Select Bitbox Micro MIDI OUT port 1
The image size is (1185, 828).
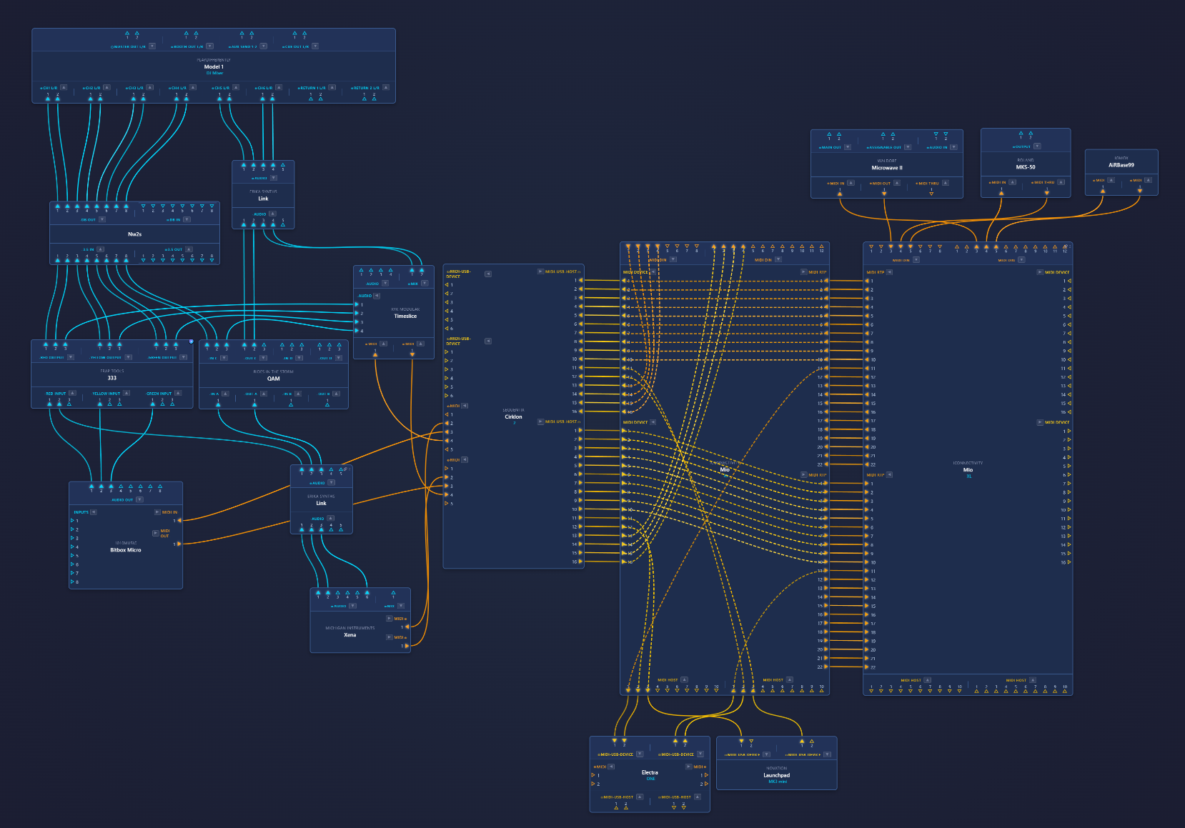tap(179, 544)
